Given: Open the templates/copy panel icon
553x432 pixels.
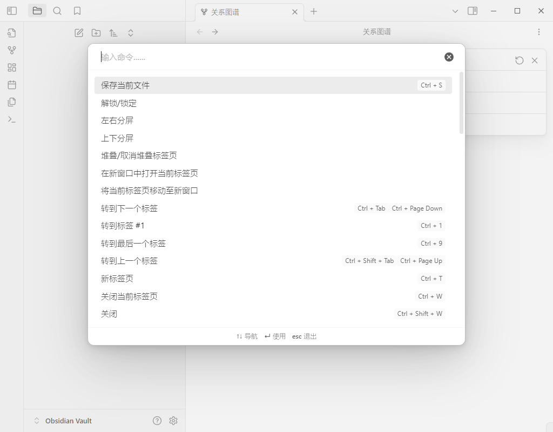Looking at the screenshot, I should (12, 102).
